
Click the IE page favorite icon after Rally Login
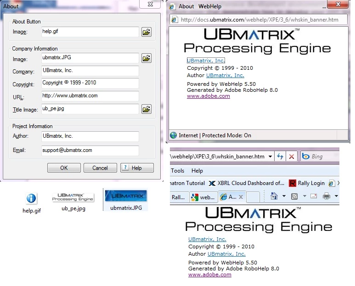point(332,183)
